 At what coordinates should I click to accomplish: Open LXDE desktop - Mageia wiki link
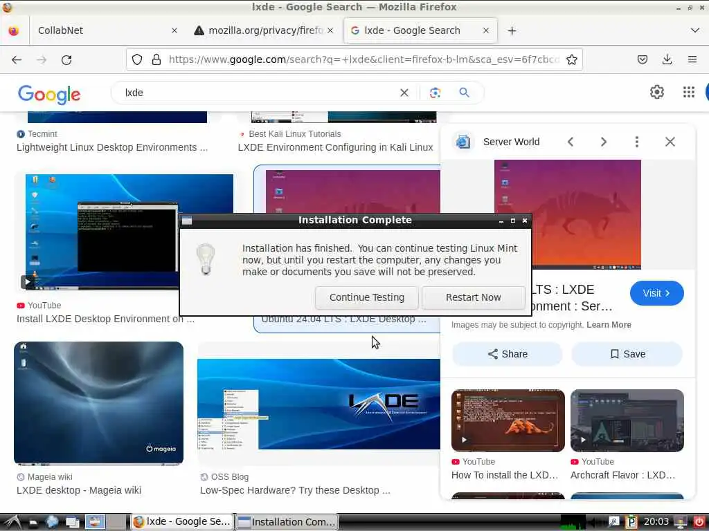coord(79,490)
